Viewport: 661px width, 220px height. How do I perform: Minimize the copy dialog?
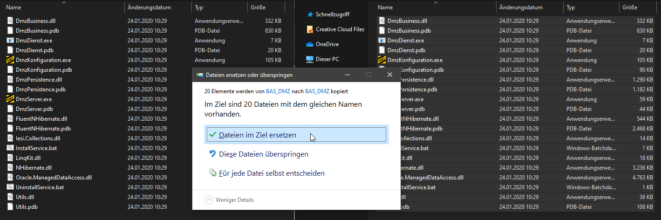pyautogui.click(x=347, y=75)
